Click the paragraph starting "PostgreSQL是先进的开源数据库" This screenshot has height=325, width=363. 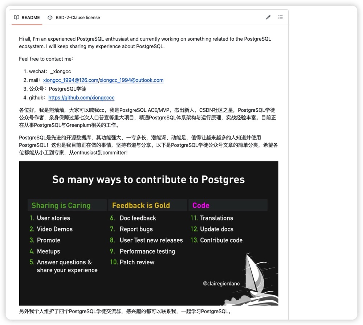[148, 145]
